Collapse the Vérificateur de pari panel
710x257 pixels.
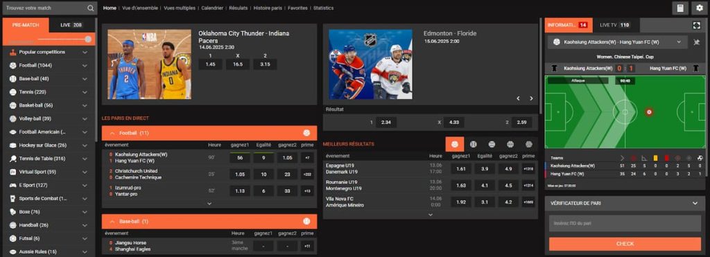tap(695, 204)
